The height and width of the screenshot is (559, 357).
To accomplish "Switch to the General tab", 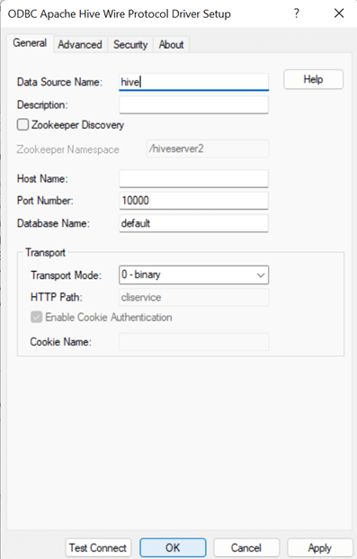I will click(30, 43).
